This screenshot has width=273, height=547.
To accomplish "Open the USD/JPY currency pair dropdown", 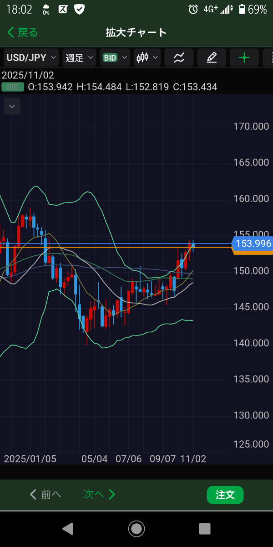I will tap(31, 57).
